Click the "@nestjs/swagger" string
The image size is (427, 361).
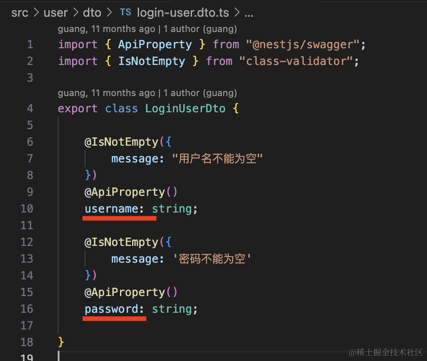303,45
